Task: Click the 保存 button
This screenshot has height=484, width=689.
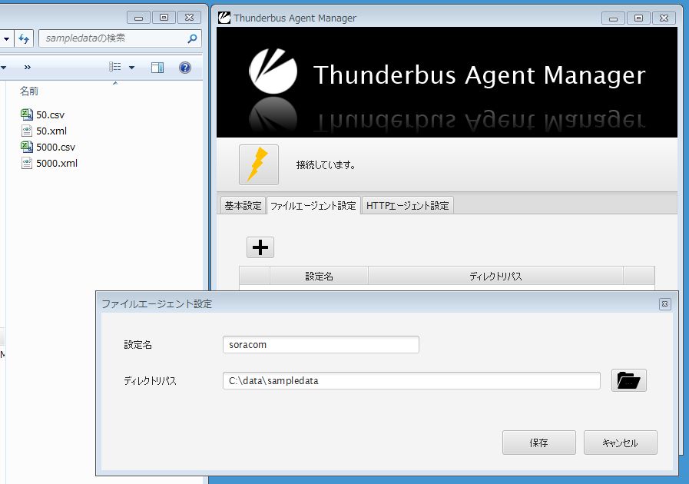Action: coord(538,443)
